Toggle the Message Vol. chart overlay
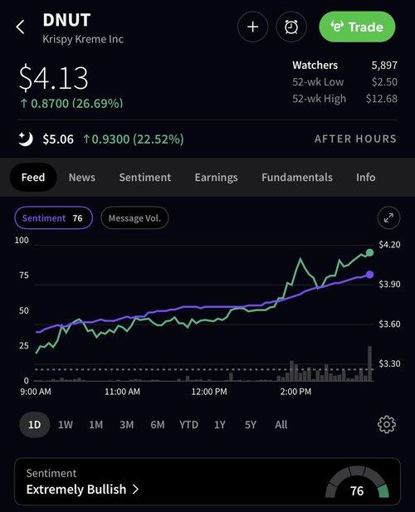415x512 pixels. tap(134, 217)
